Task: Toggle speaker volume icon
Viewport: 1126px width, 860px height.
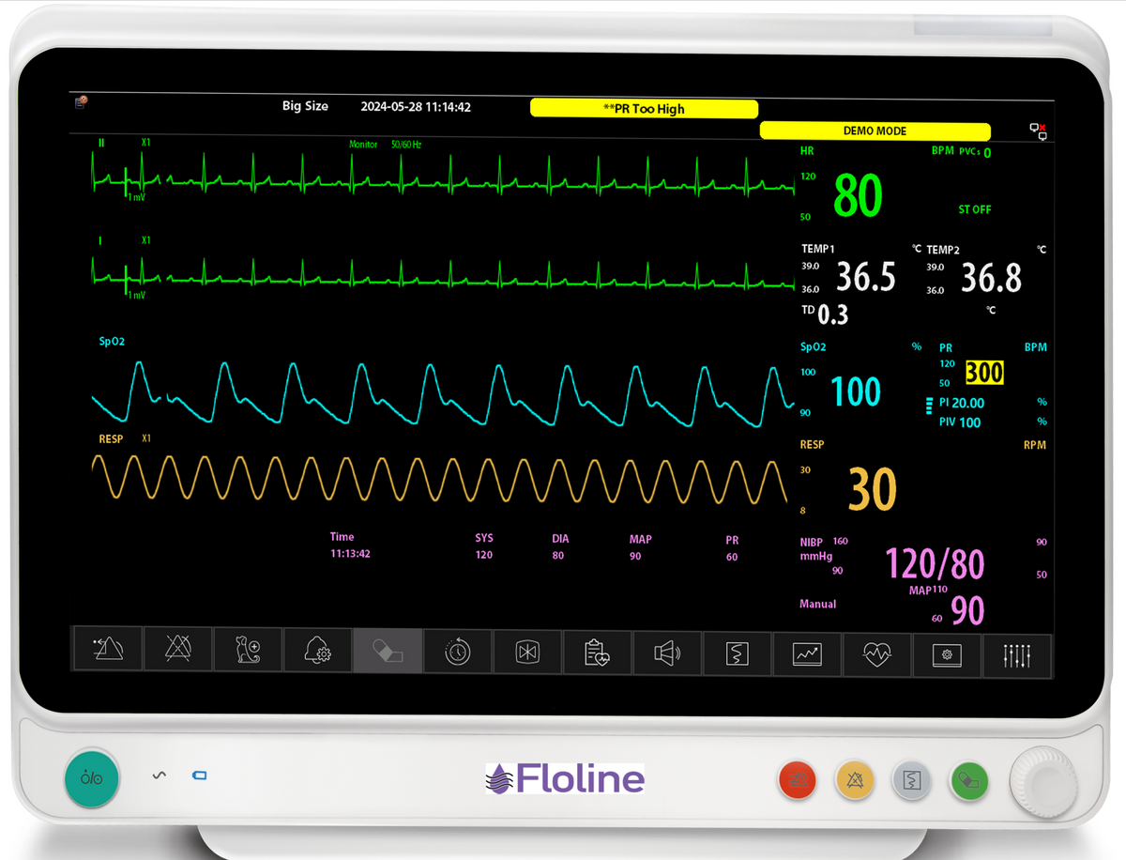Action: (x=667, y=650)
